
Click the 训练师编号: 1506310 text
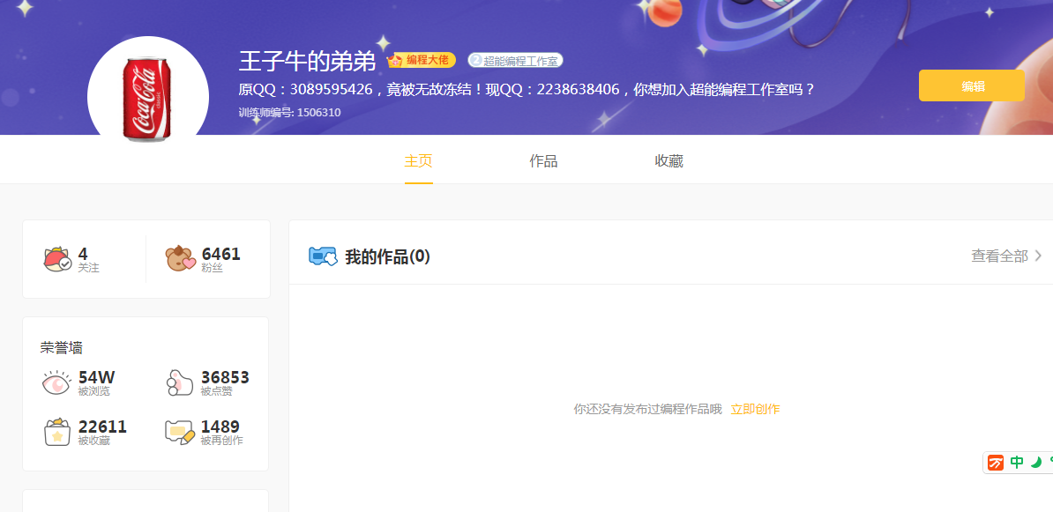289,112
